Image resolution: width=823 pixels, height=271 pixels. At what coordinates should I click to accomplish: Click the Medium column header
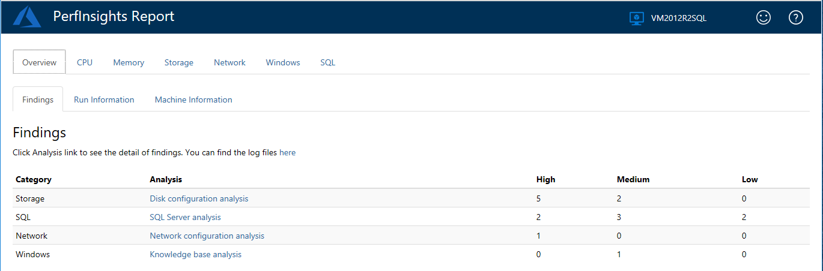point(633,179)
